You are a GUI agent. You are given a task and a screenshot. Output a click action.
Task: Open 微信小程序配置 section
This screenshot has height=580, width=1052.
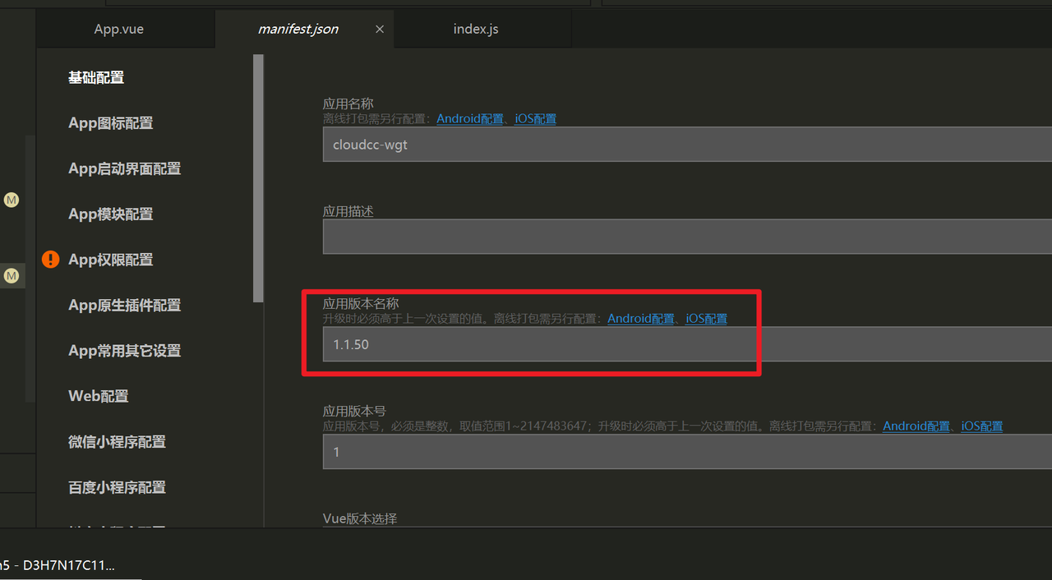(117, 442)
